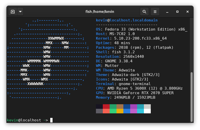Open the hamburger menu
The height and width of the screenshot is (130, 200).
(x=155, y=12)
